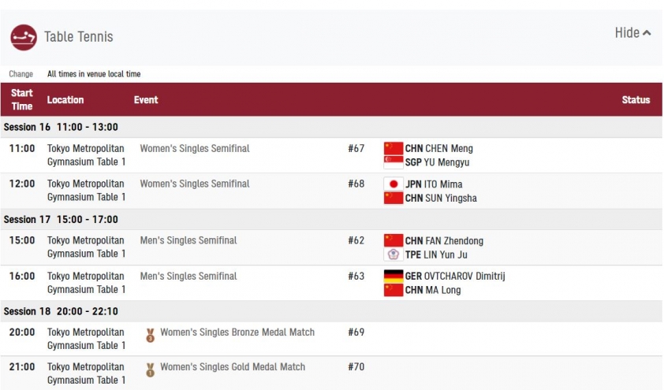Viewport: 664px width, 390px height.
Task: Click China flag beside CHEN Meng
Action: 394,148
